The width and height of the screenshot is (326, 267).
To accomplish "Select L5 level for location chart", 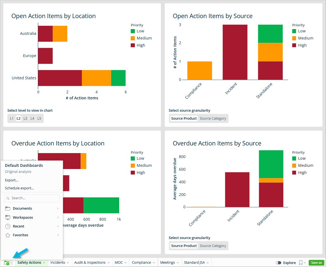I will coord(39,119).
